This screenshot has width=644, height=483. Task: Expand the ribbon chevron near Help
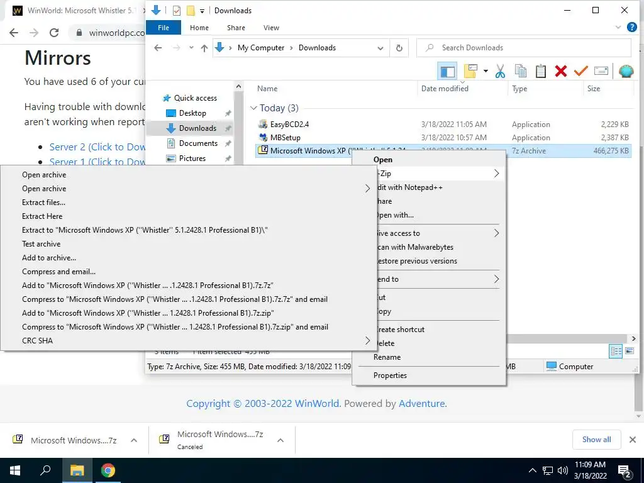(618, 28)
